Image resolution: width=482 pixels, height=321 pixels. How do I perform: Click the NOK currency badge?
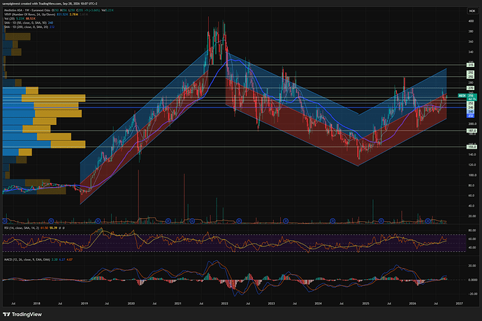[472, 10]
